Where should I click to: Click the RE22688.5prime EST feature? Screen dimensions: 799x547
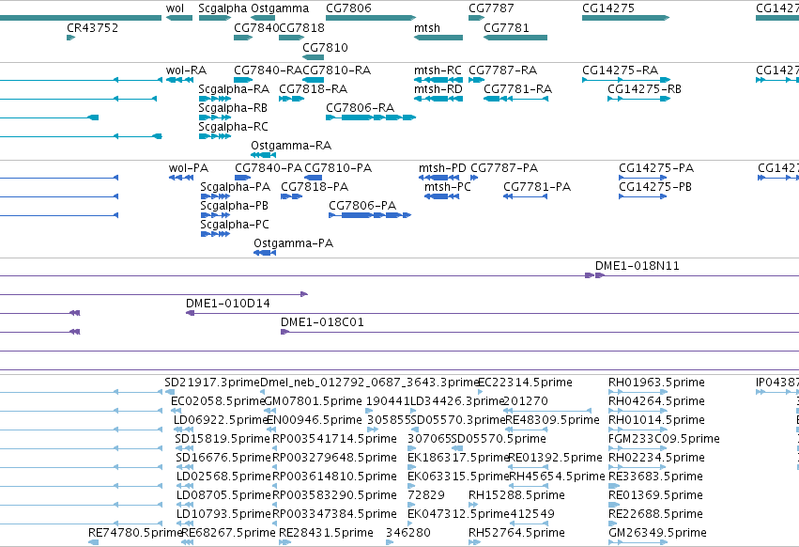[x=613, y=524]
